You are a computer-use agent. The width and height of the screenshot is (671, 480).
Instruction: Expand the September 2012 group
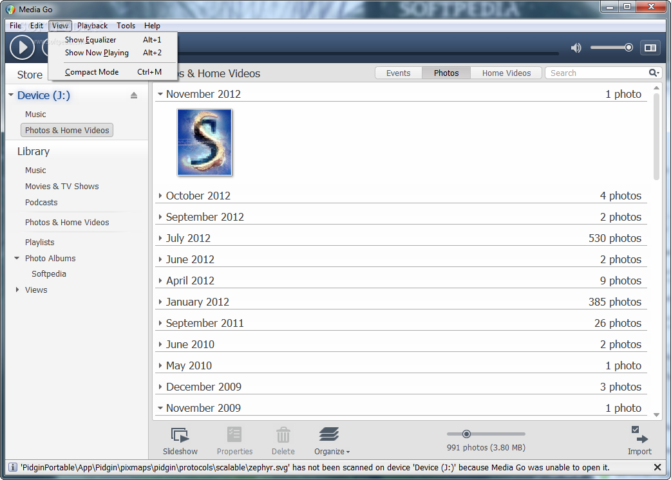[x=160, y=217]
